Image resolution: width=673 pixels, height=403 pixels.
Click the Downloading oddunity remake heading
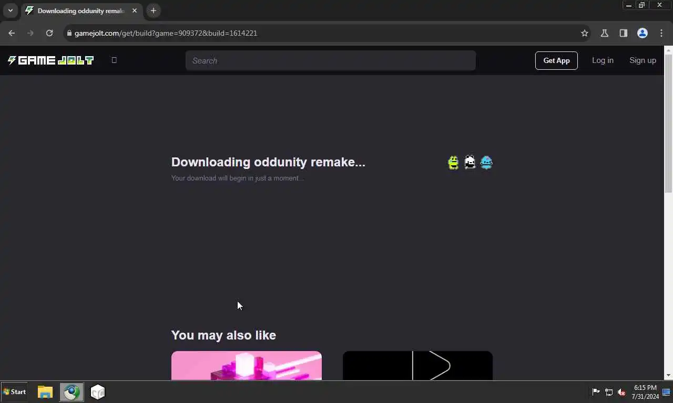(x=268, y=162)
